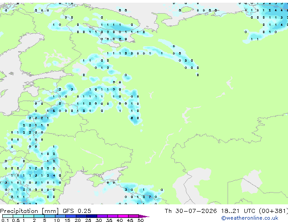The height and width of the screenshot is (222, 288).
Task: Click the legend label "0.5"
Action: point(15,220)
